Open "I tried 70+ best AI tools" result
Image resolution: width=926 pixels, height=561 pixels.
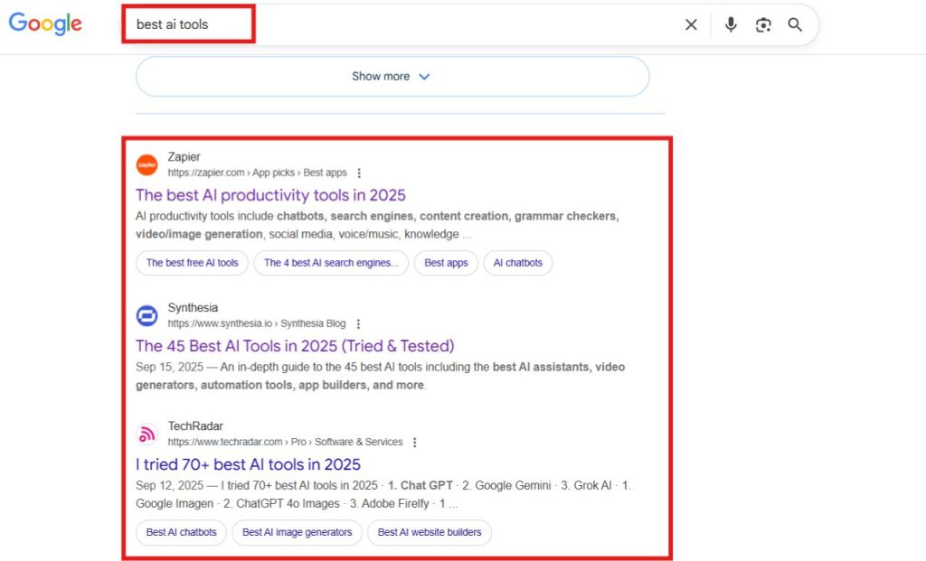(248, 464)
